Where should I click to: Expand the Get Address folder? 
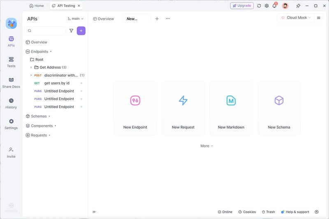coord(31,67)
